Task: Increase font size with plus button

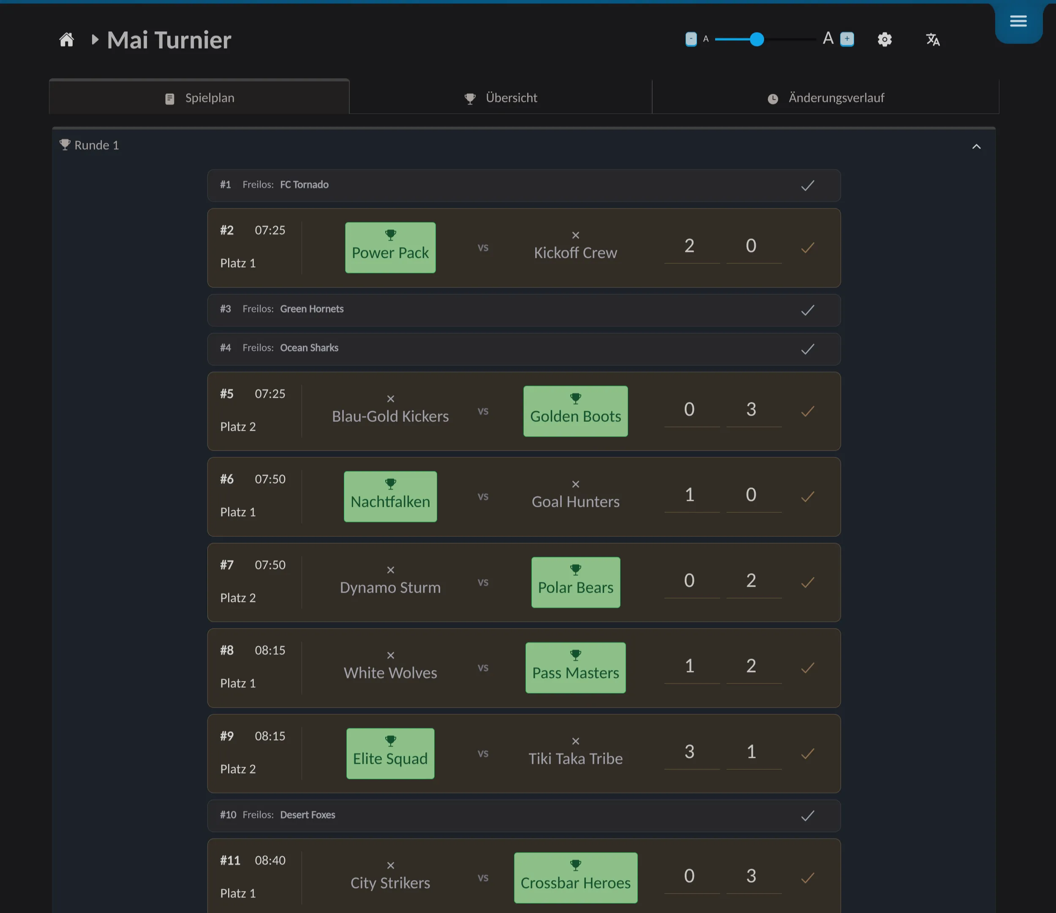Action: [x=847, y=39]
